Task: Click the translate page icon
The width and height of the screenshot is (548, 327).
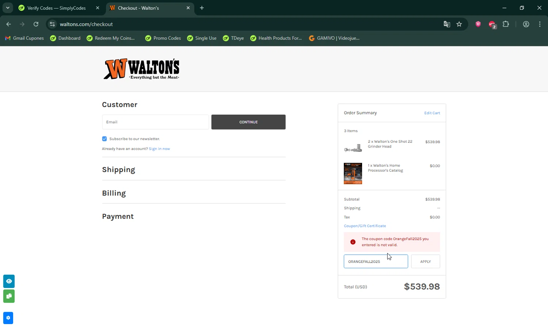Action: click(447, 24)
